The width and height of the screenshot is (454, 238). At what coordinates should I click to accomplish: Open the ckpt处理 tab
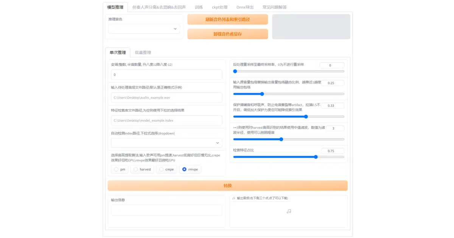click(220, 7)
